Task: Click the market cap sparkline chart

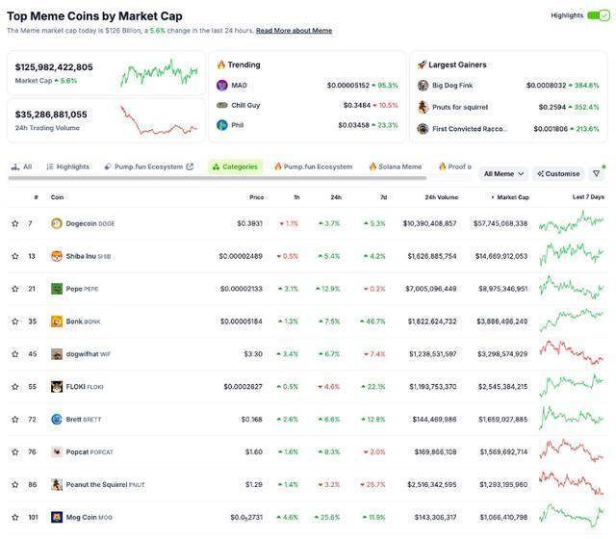Action: (x=159, y=73)
